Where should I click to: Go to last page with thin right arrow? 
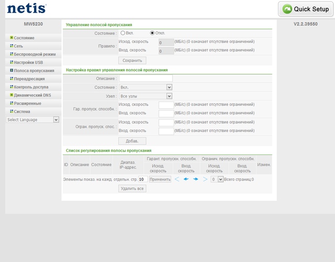pyautogui.click(x=205, y=179)
